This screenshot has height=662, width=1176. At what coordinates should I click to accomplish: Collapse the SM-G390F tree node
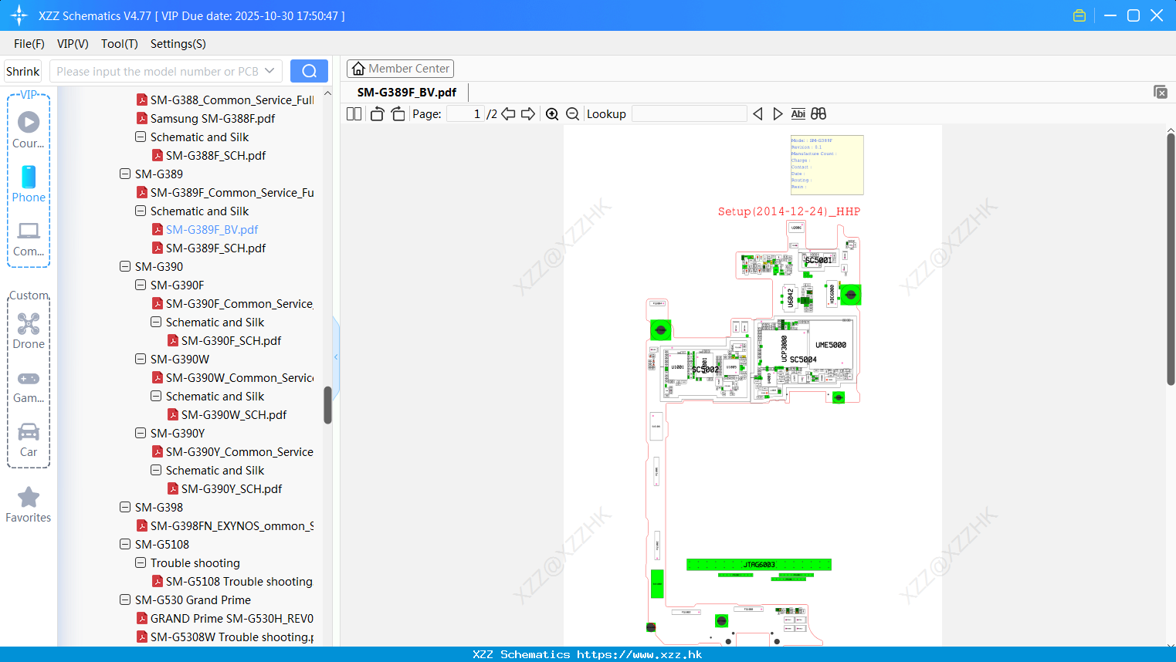pos(141,285)
